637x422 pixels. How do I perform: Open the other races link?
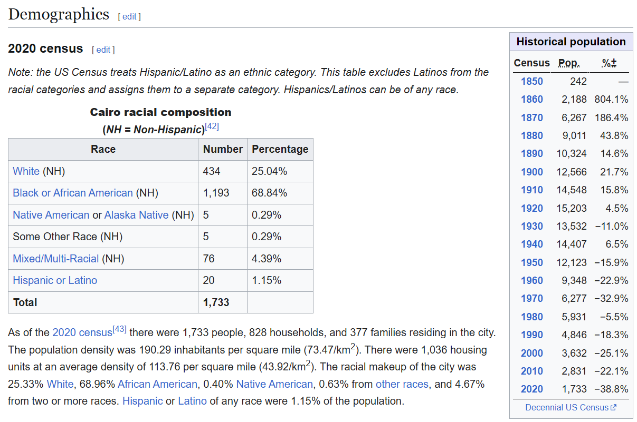point(402,384)
